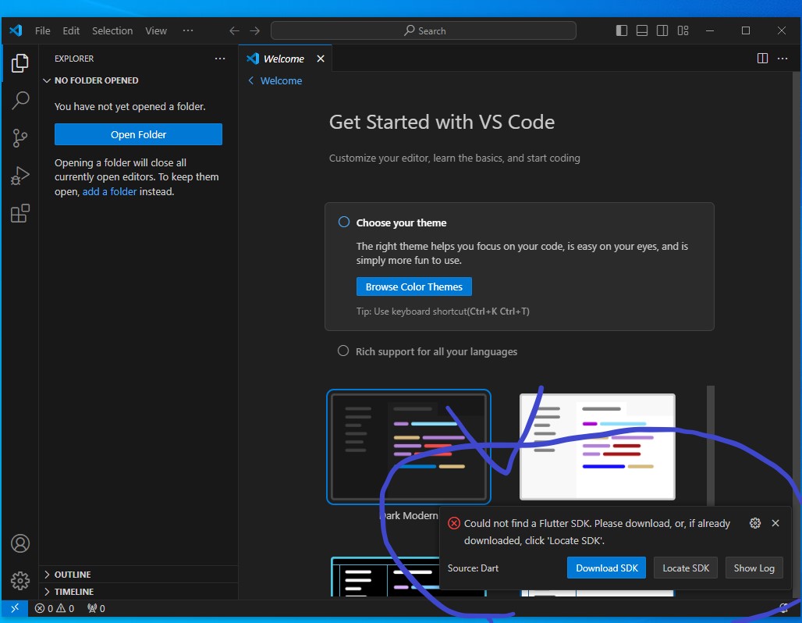Select the light theme preview thumbnail

pos(598,447)
